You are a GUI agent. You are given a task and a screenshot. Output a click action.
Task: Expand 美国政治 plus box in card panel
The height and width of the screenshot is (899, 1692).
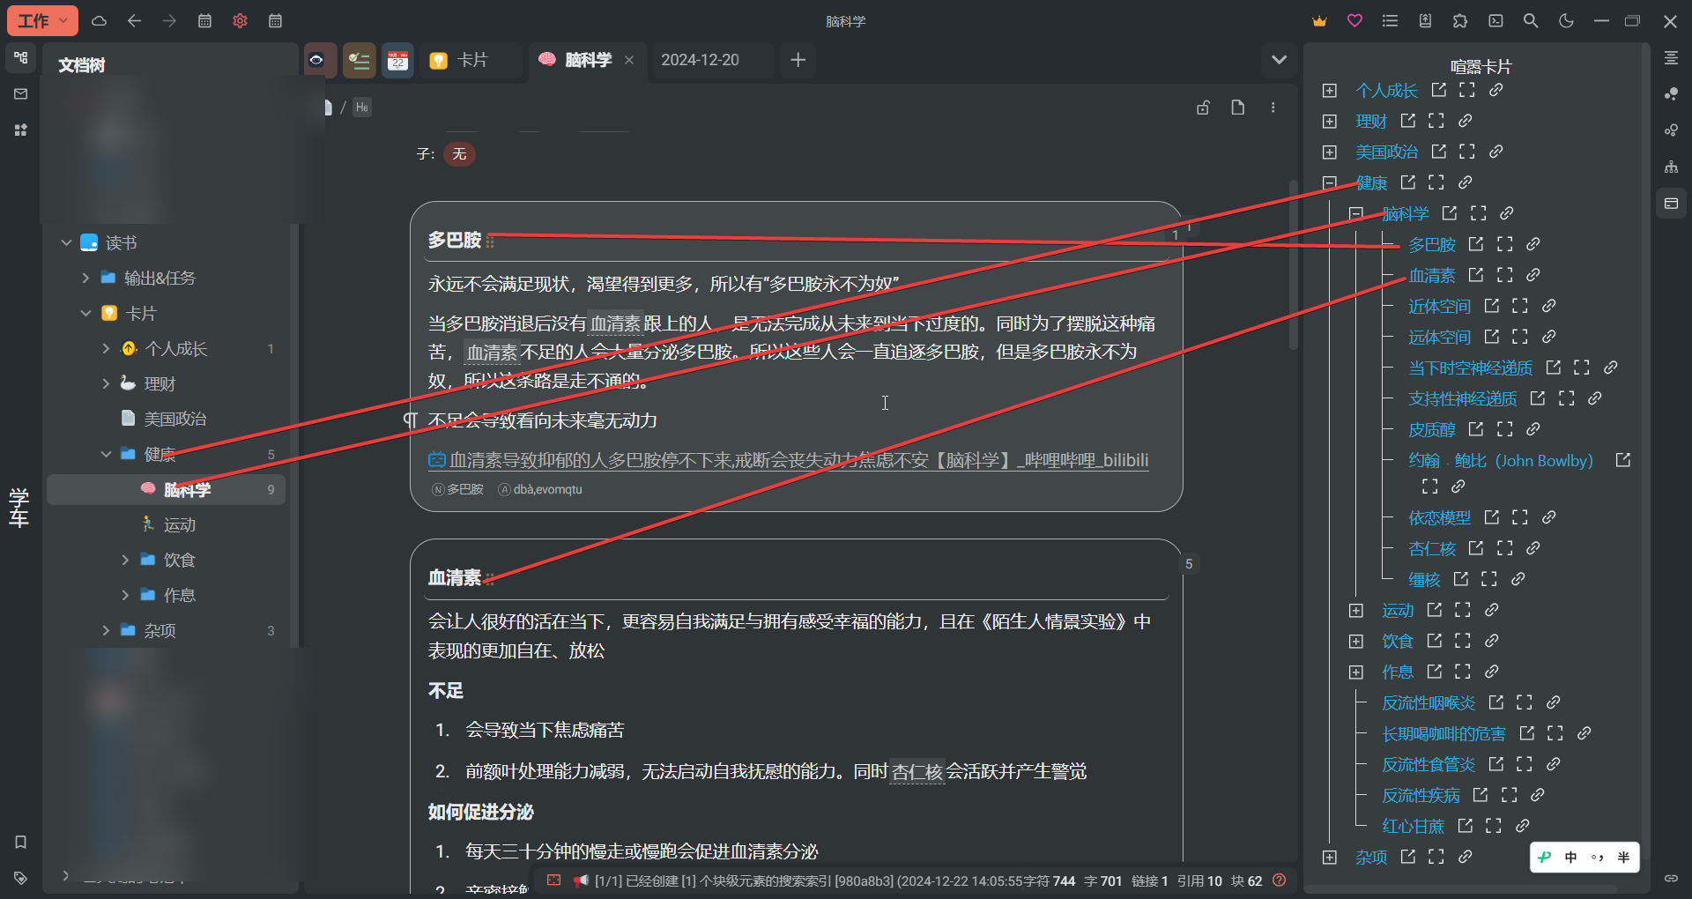1330,152
